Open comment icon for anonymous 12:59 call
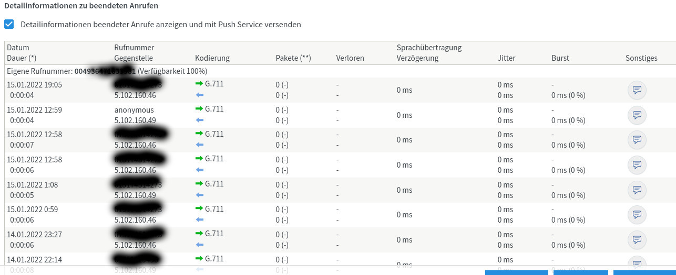This screenshot has width=676, height=275. pyautogui.click(x=637, y=115)
